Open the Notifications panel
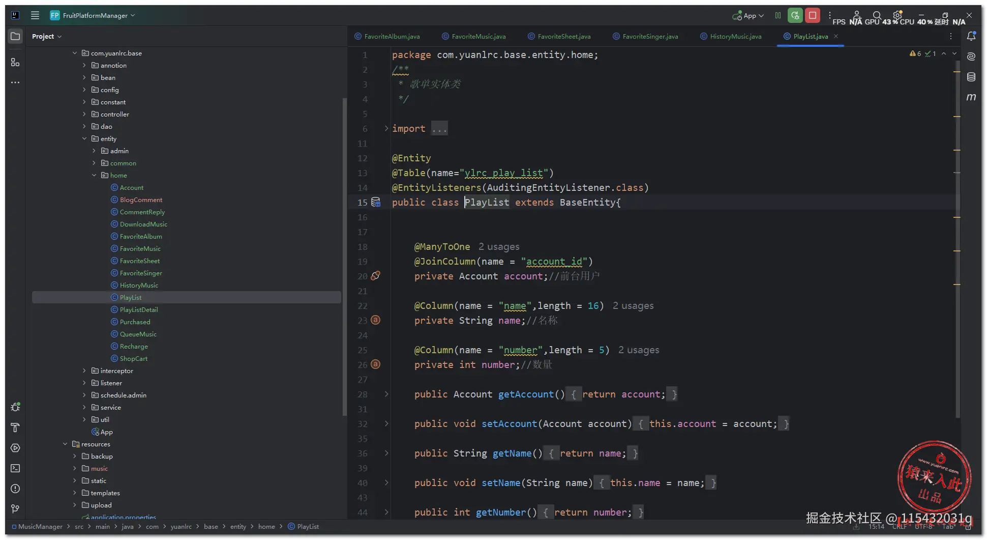Screen dimensions: 987x540 [x=971, y=36]
